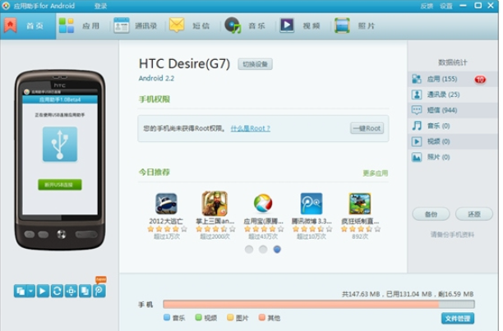Click the rotate screen icon

[x=85, y=292]
